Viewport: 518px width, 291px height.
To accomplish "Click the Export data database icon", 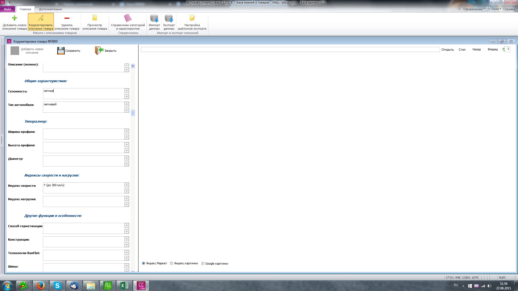I will click(169, 18).
